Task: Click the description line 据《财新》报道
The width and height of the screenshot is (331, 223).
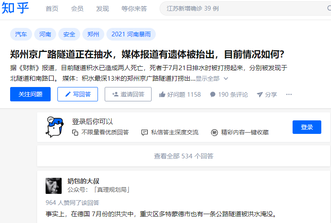Action: coord(149,68)
